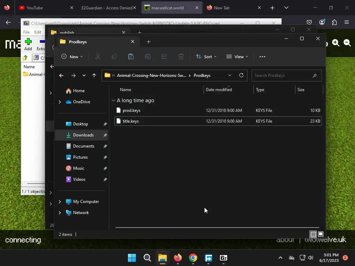The width and height of the screenshot is (355, 266).
Task: Go up one folder level in Explorer
Action: (94, 76)
